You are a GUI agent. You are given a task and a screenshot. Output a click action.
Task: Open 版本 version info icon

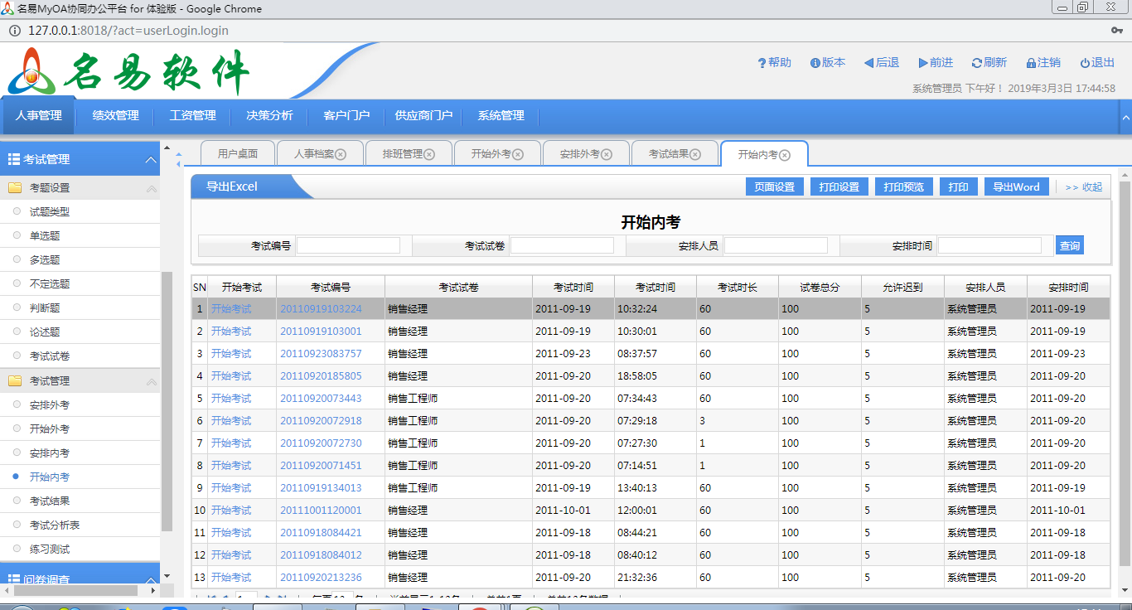coord(815,63)
